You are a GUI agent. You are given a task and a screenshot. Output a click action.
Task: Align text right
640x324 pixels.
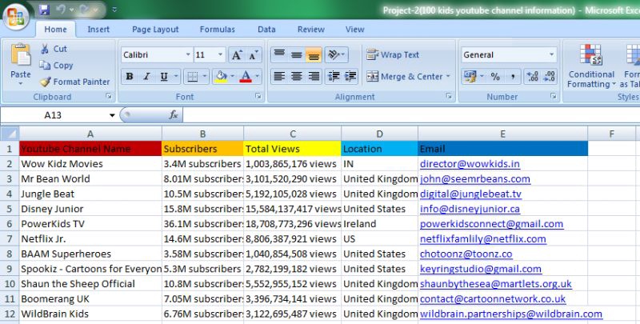tap(314, 76)
